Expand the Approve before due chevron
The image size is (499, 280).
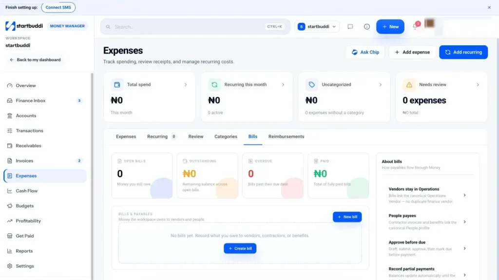coord(464,248)
